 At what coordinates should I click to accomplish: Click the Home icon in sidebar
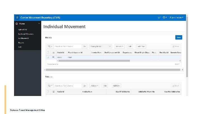tap(17, 24)
